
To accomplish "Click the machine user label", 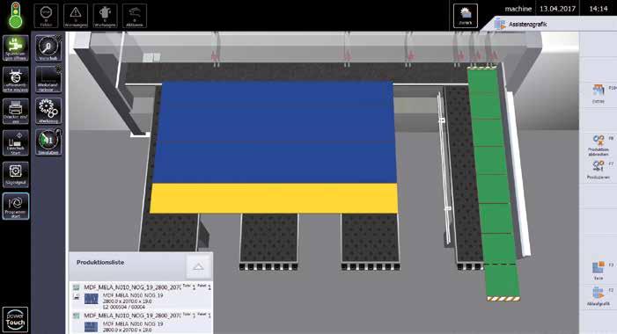I will (x=518, y=9).
